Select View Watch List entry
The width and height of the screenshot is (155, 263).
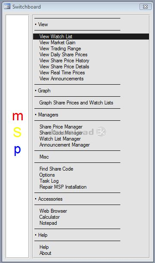tap(91, 37)
